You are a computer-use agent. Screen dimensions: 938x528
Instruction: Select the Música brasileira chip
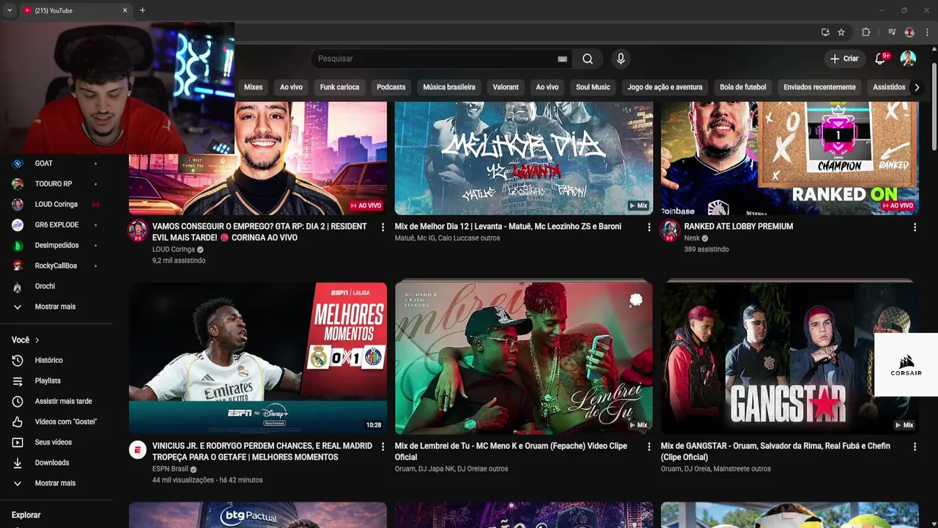(449, 87)
